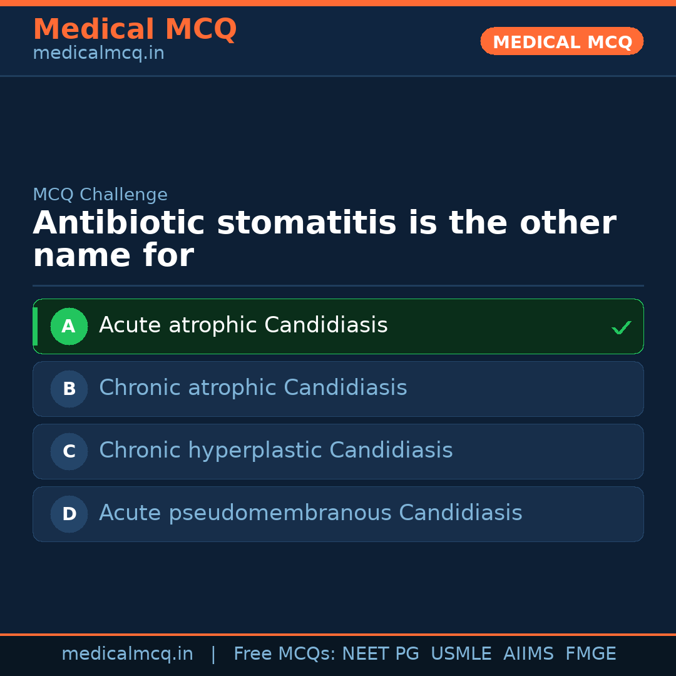Click the D option circle badge
This screenshot has height=676, width=676.
69,514
